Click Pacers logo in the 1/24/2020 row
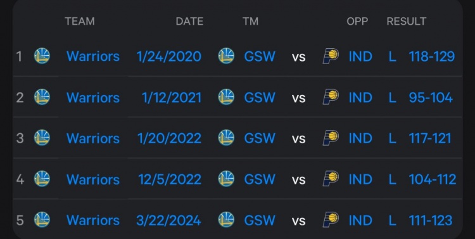 [331, 56]
